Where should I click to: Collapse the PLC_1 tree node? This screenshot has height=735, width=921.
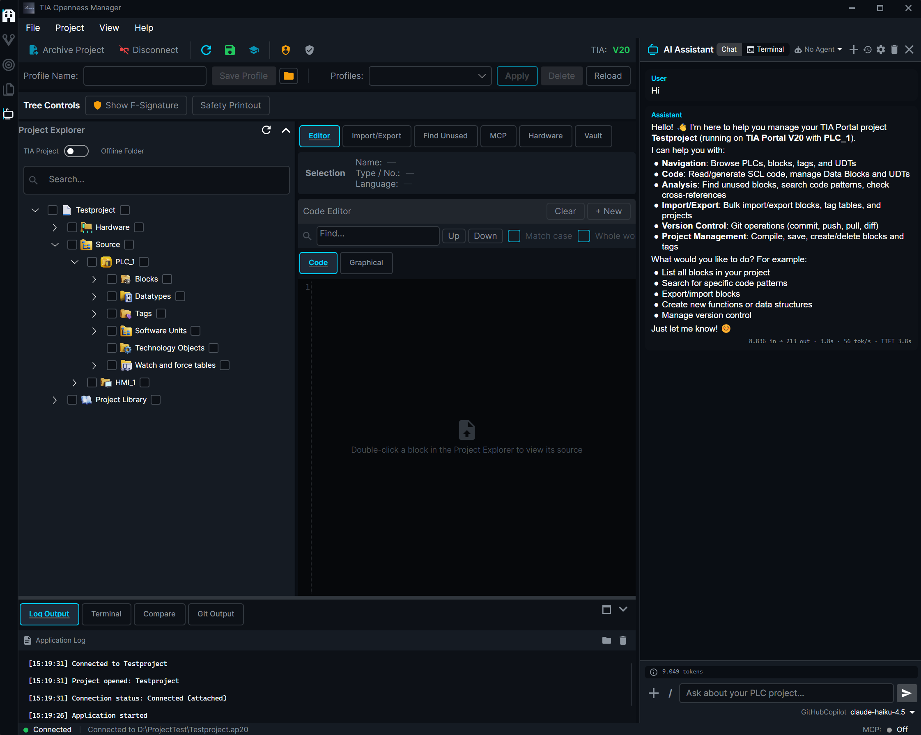coord(75,262)
